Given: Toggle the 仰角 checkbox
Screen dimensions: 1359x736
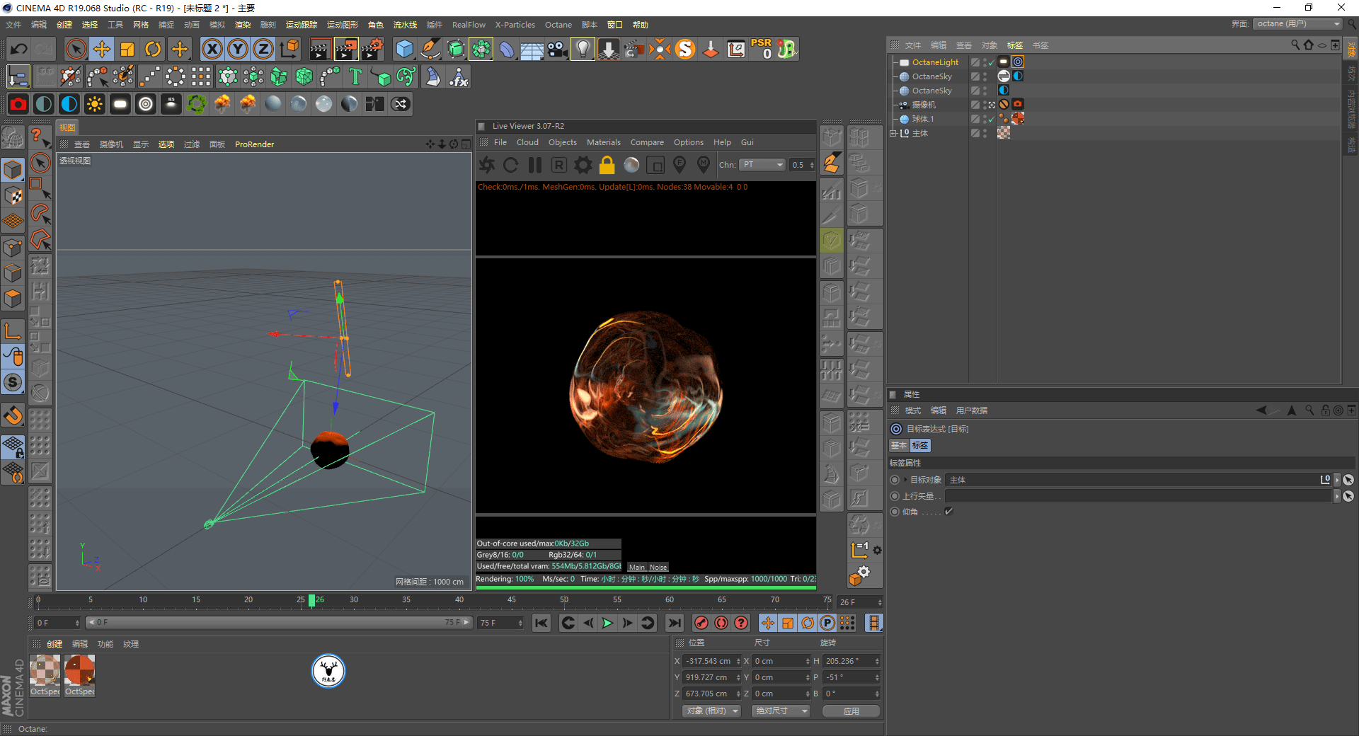Looking at the screenshot, I should pyautogui.click(x=948, y=512).
